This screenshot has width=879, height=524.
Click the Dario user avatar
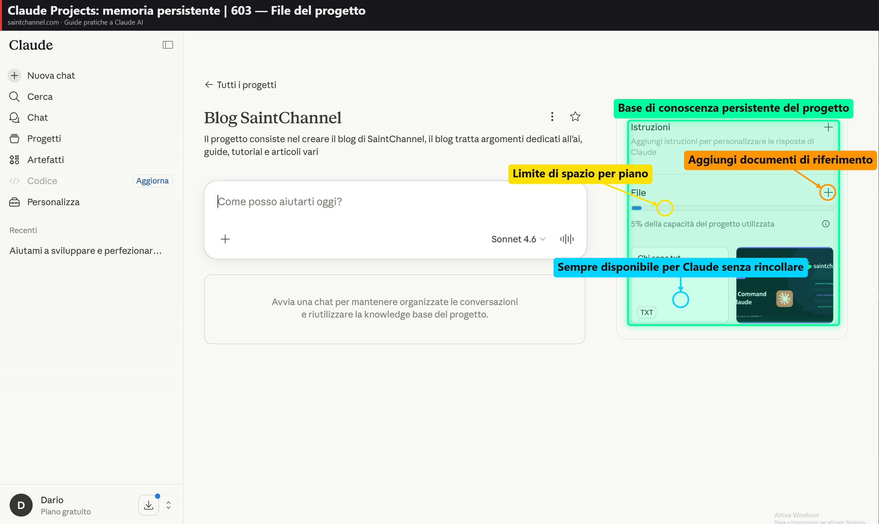pos(21,505)
